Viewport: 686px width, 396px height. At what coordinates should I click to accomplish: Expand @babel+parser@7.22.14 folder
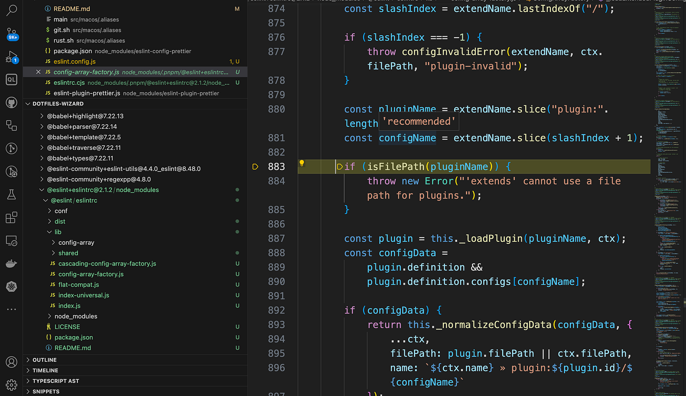coord(81,127)
